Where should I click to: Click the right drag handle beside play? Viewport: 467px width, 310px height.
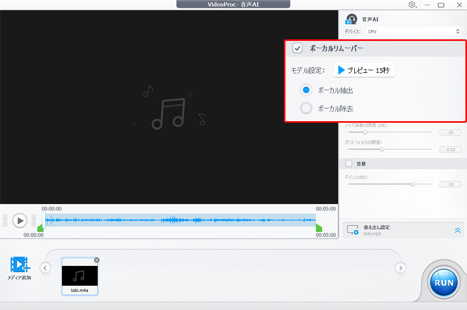pyautogui.click(x=34, y=221)
